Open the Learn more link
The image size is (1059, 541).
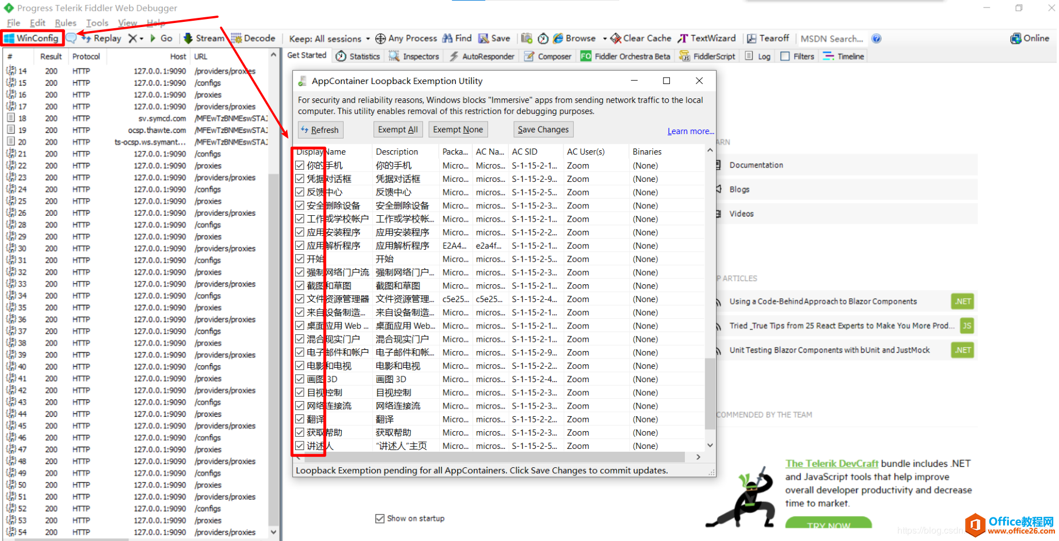(x=691, y=131)
